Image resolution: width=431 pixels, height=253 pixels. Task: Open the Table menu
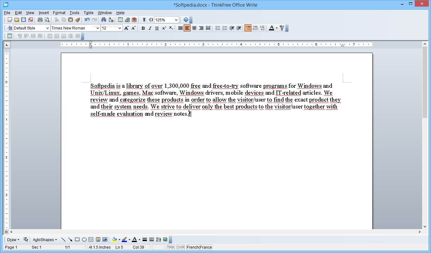click(x=89, y=13)
